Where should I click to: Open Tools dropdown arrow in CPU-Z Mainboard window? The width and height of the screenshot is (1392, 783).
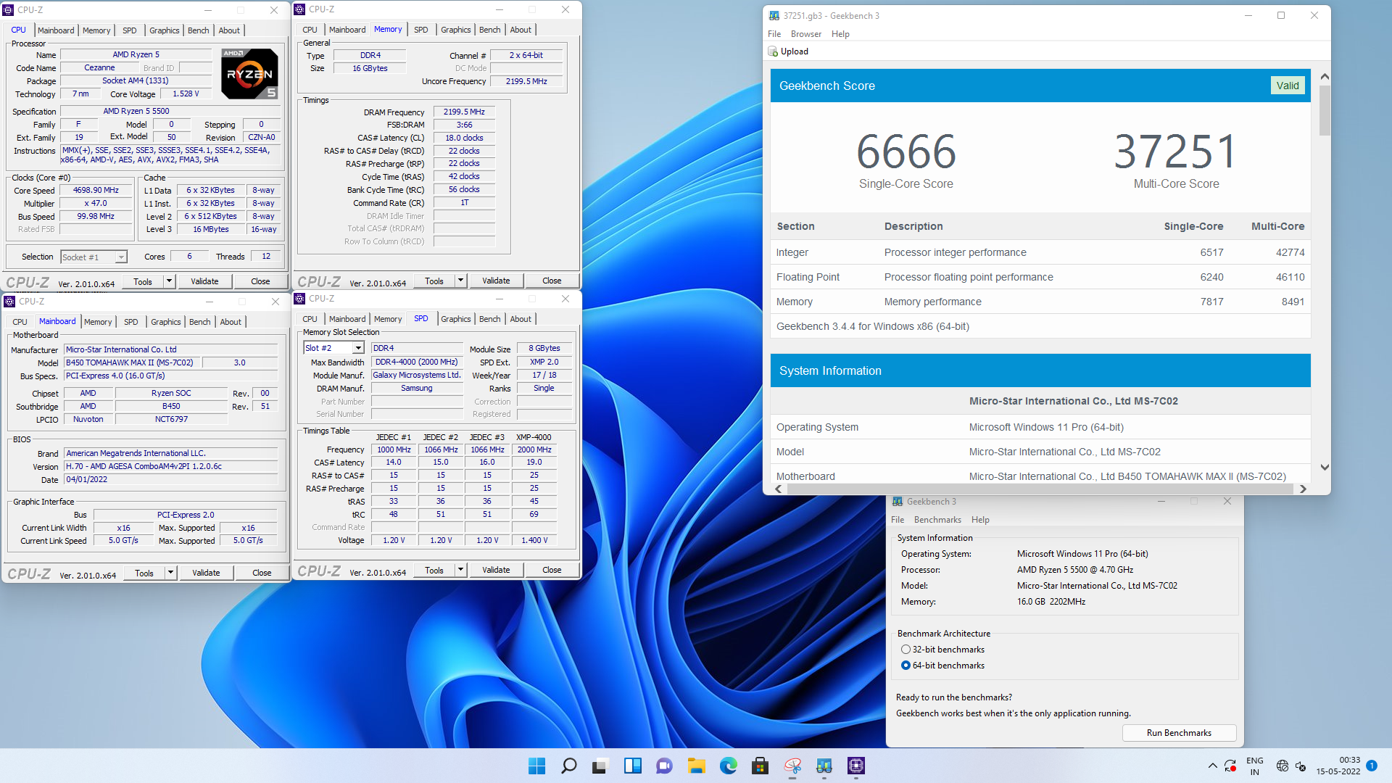tap(170, 573)
